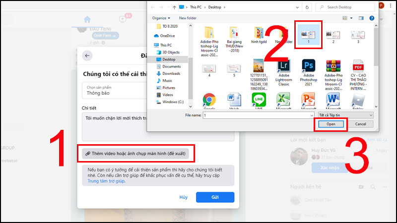
Task: Open Documents in navigation pane
Action: (169, 66)
